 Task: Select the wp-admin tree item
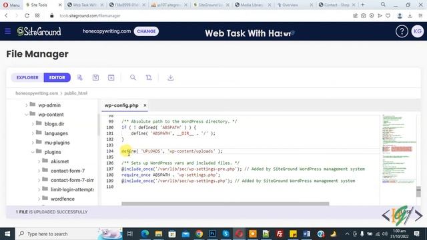coord(49,105)
